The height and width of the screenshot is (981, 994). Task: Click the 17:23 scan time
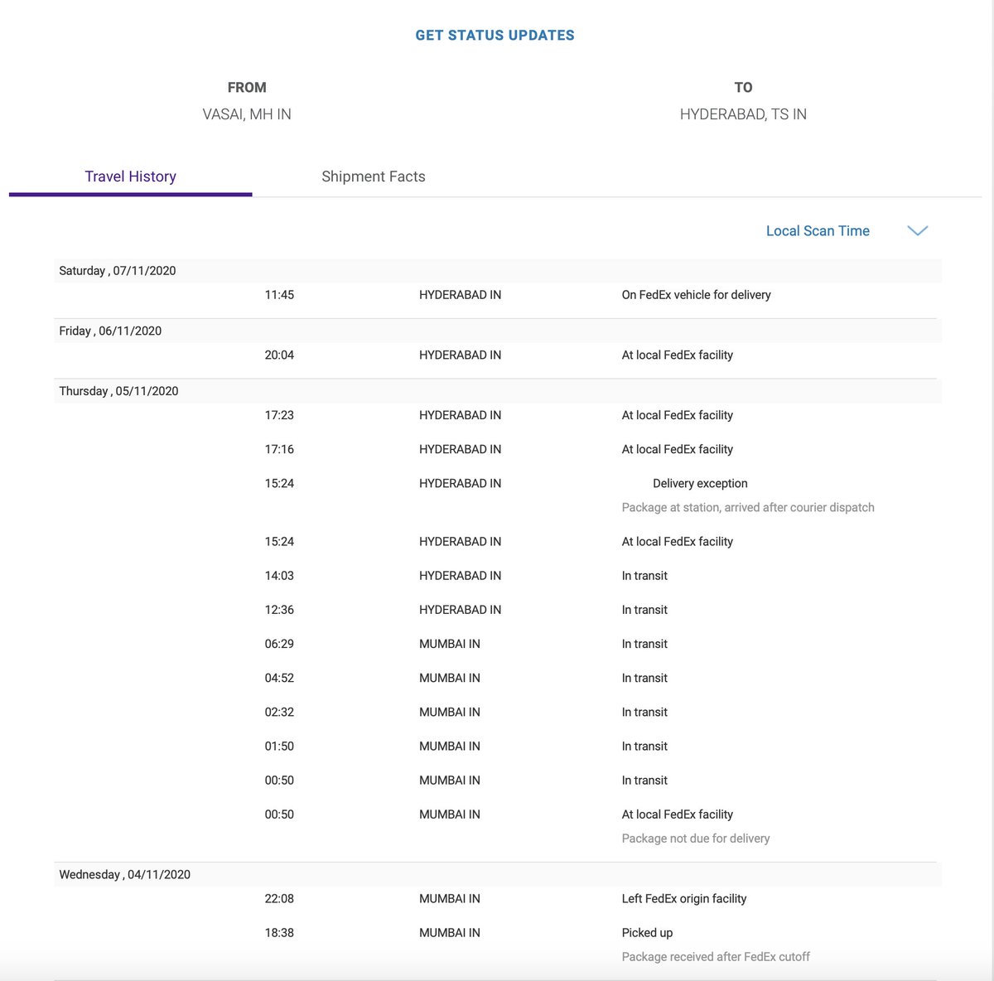(x=279, y=415)
